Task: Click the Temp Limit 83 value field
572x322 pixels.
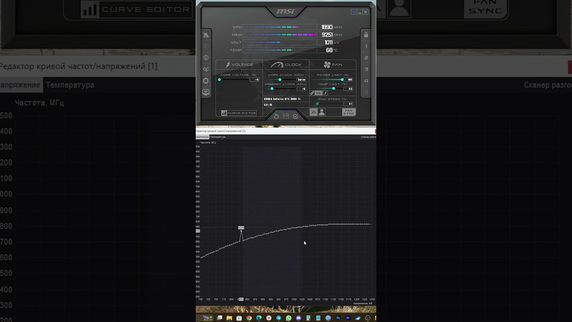Action: tap(348, 89)
